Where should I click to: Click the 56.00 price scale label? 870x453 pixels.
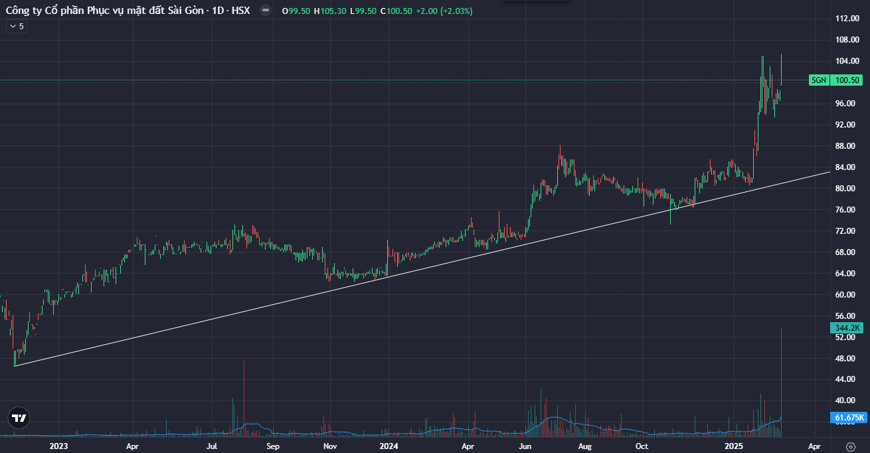click(x=847, y=316)
